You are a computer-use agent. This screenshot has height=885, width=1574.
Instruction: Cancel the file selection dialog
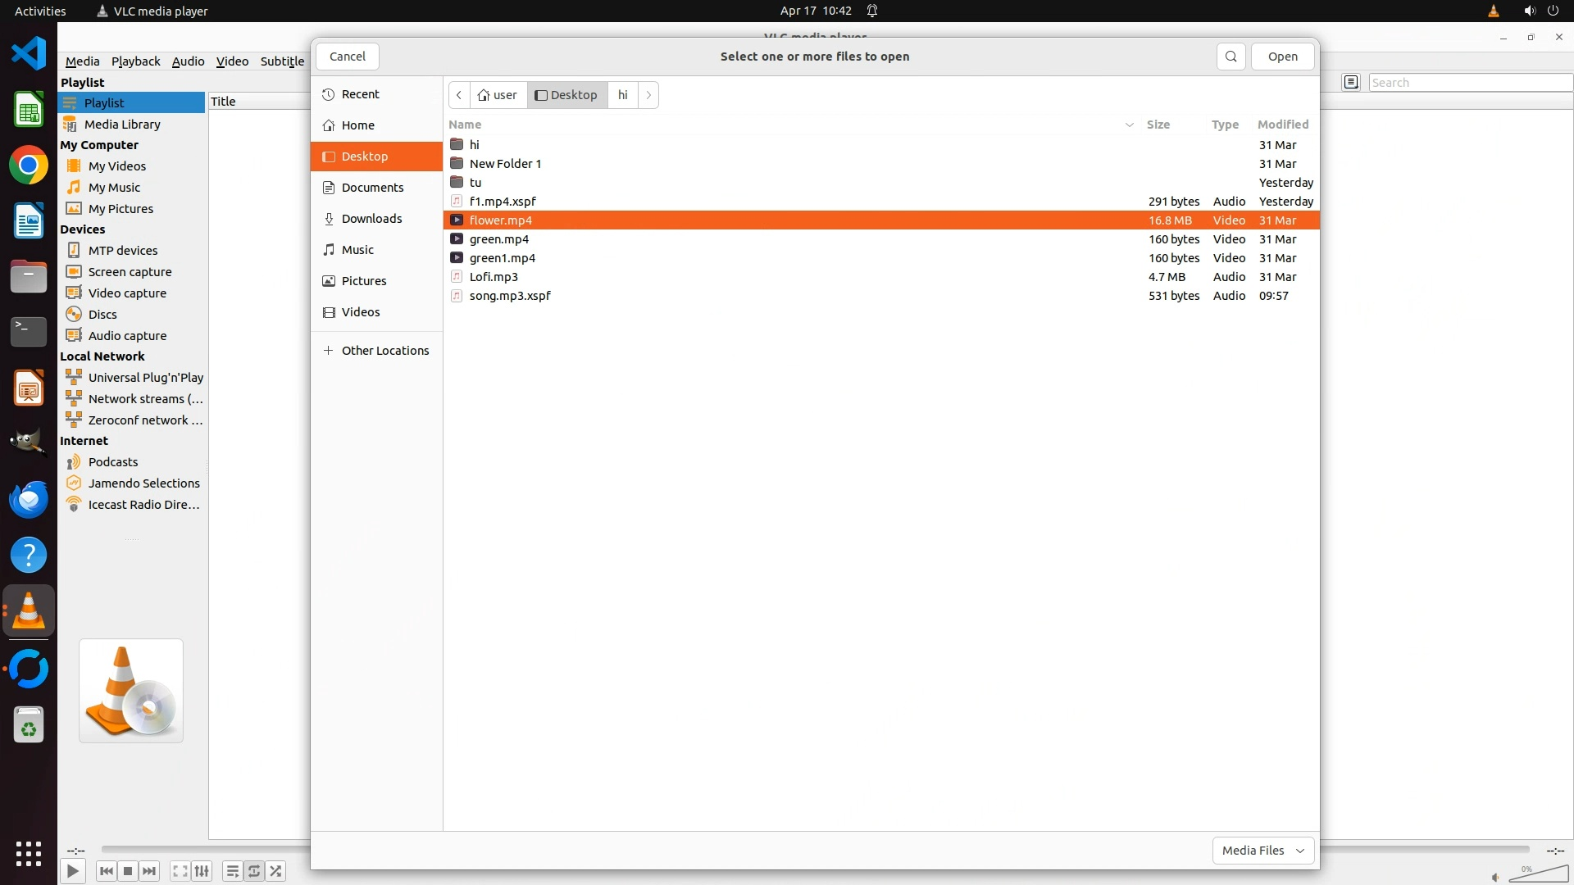coord(347,57)
